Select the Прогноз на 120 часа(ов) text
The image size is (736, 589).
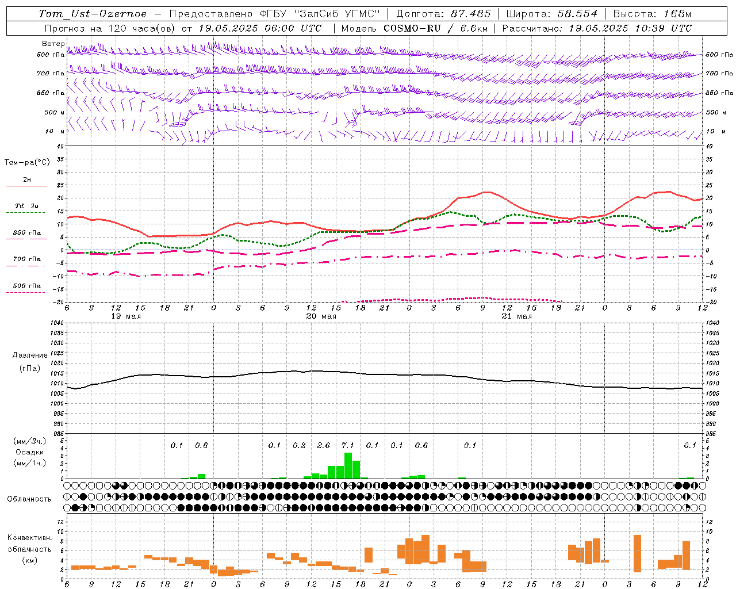coord(111,28)
